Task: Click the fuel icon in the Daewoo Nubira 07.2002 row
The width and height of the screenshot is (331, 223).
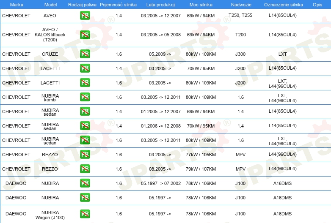Action: (85, 183)
